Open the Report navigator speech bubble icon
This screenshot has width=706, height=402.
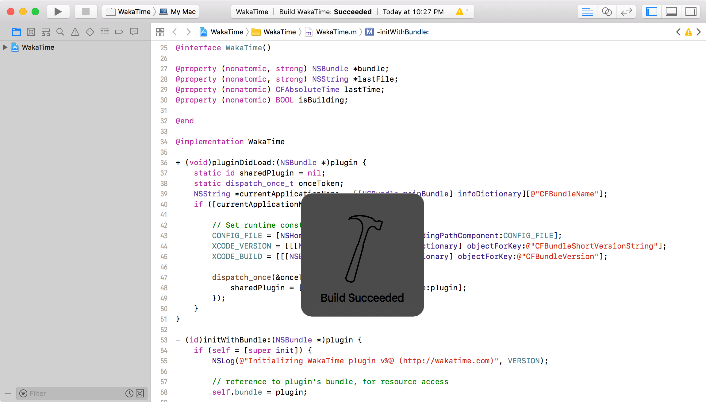tap(134, 32)
